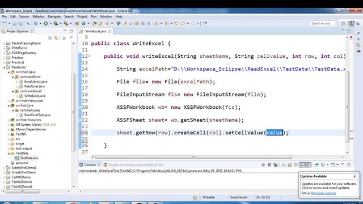Open Project Explorer View Menu triangle
This screenshot has width=363, height=204.
[71, 38]
